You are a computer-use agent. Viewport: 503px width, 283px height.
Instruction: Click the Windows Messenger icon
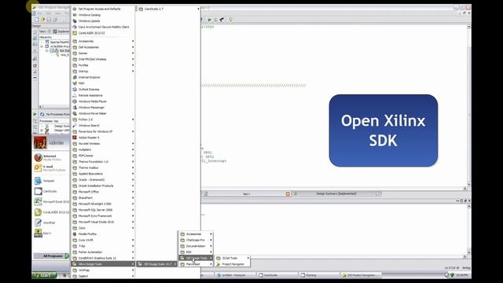tap(75, 108)
